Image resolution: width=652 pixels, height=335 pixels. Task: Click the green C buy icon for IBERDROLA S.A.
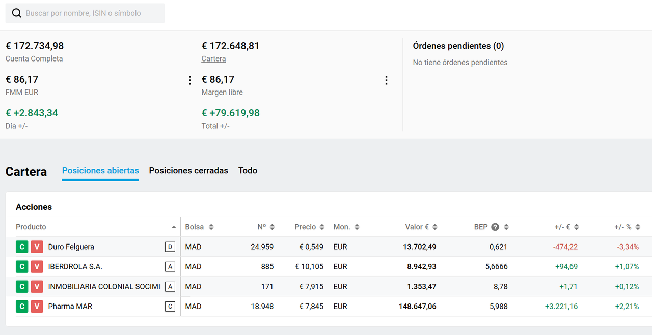22,266
